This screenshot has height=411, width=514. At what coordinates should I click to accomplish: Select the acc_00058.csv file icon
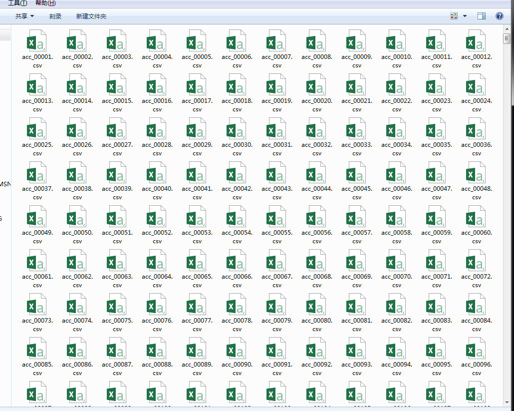[x=396, y=216]
